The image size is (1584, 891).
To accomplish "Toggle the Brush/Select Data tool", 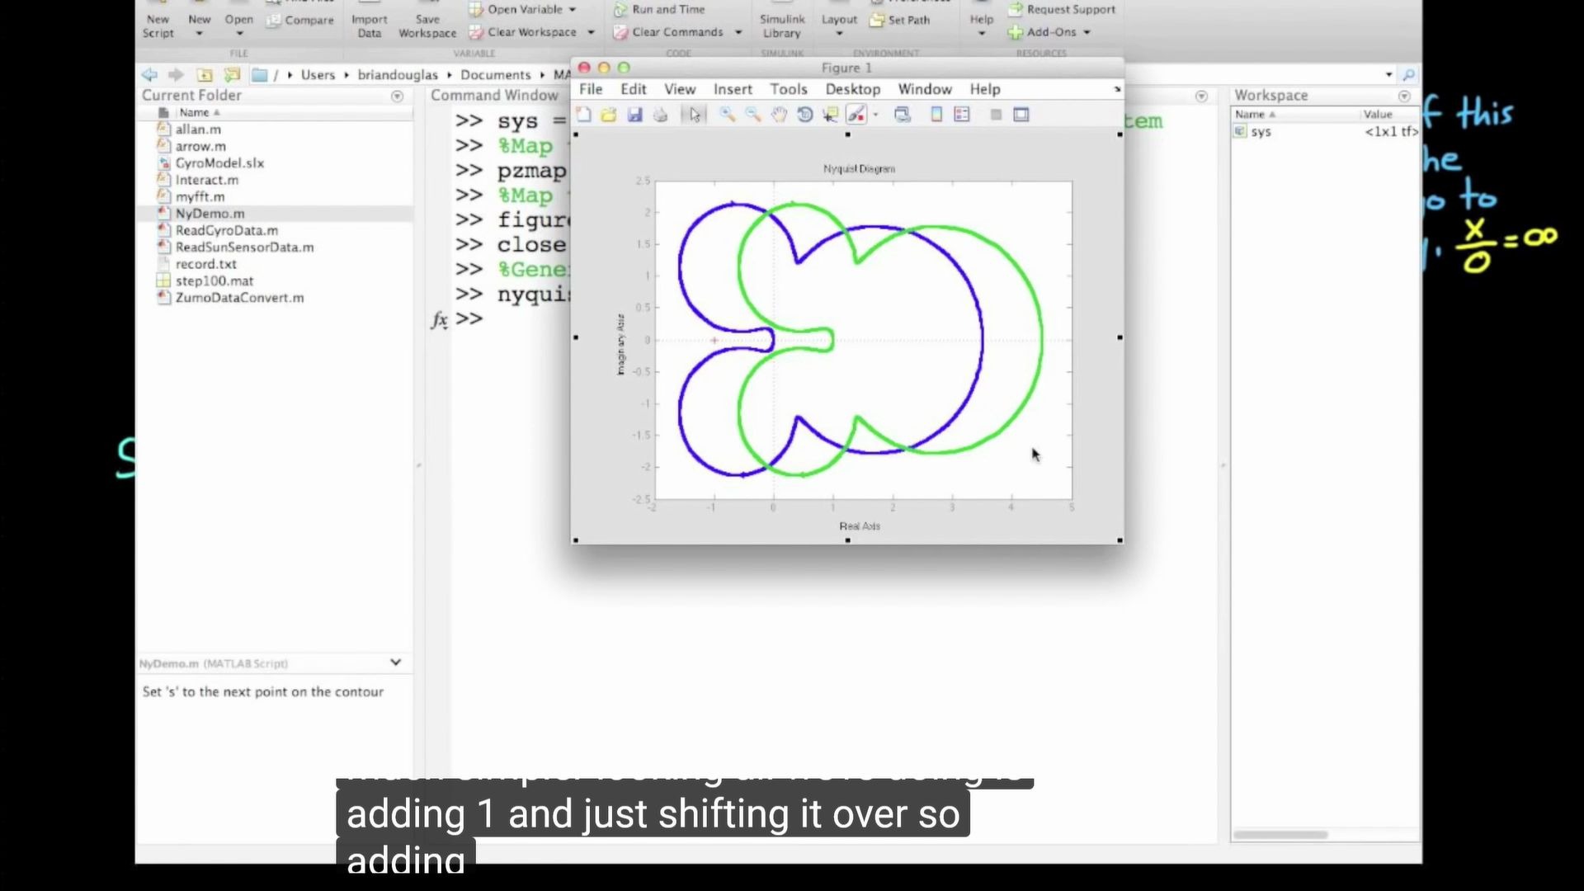I will (x=856, y=115).
